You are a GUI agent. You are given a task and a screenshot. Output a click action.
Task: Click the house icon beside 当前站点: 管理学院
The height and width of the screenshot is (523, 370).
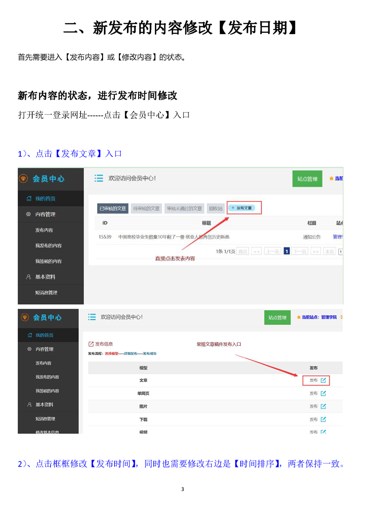[x=299, y=317]
